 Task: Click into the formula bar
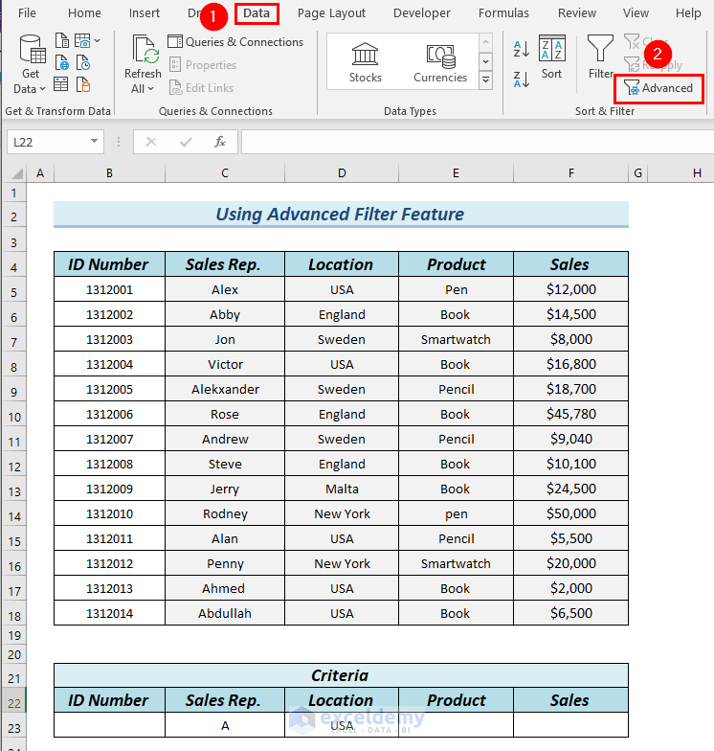pos(478,142)
